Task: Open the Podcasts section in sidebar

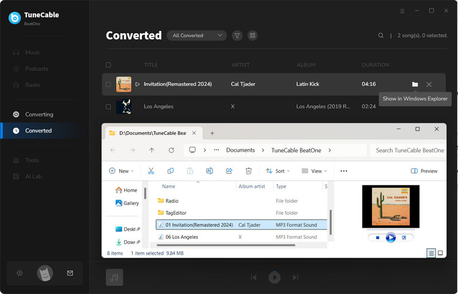Action: pyautogui.click(x=31, y=69)
